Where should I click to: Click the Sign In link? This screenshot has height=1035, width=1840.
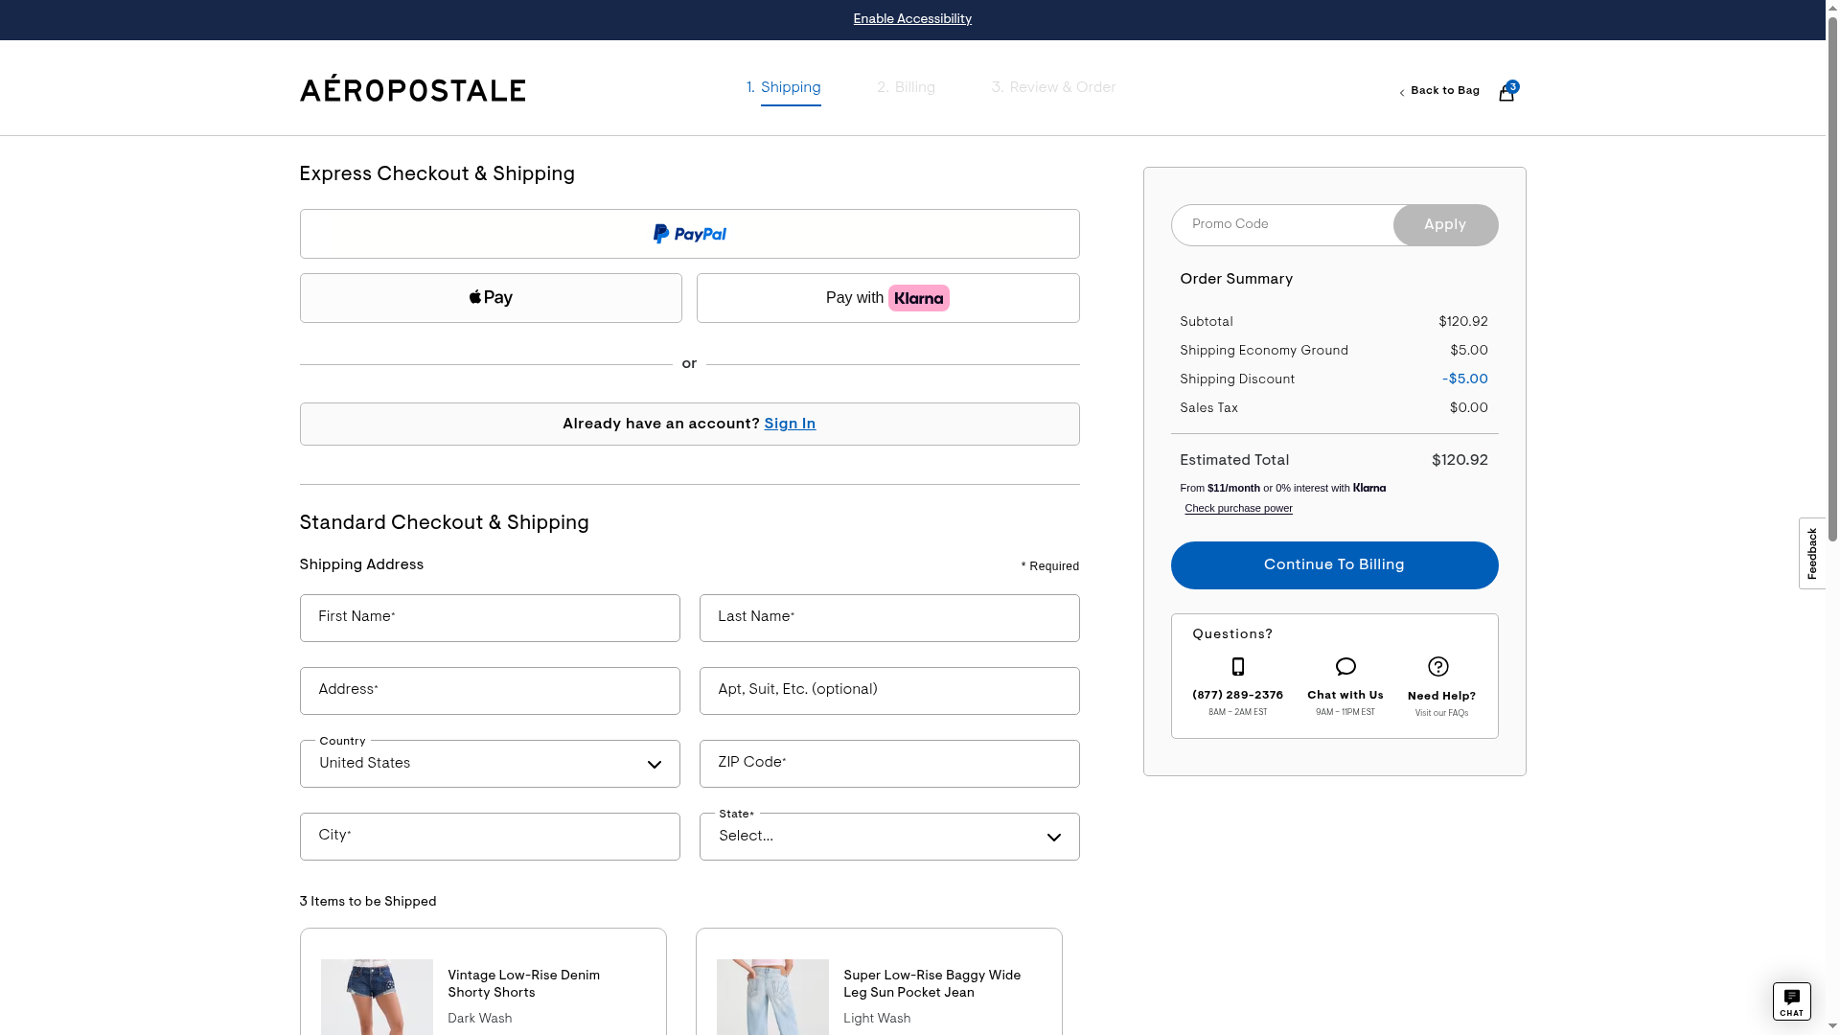click(790, 425)
